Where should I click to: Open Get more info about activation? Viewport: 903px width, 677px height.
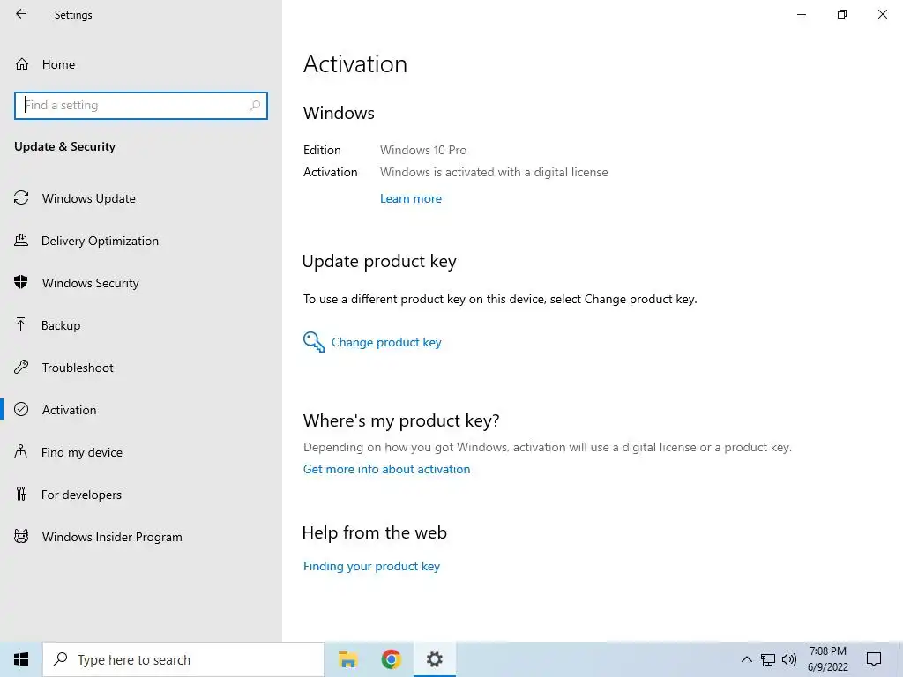(x=386, y=469)
